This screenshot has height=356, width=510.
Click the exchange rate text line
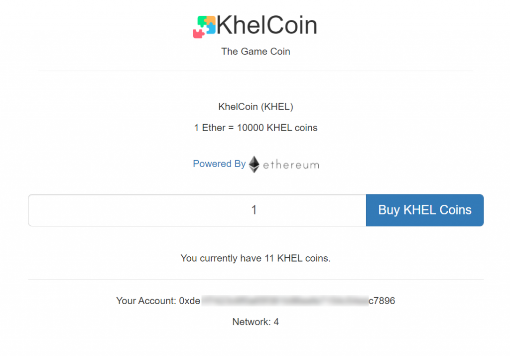click(255, 128)
